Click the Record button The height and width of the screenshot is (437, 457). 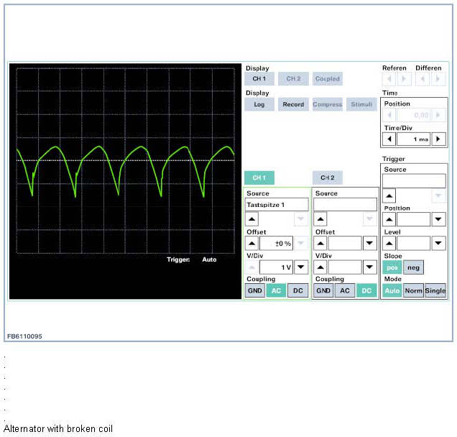click(x=293, y=104)
